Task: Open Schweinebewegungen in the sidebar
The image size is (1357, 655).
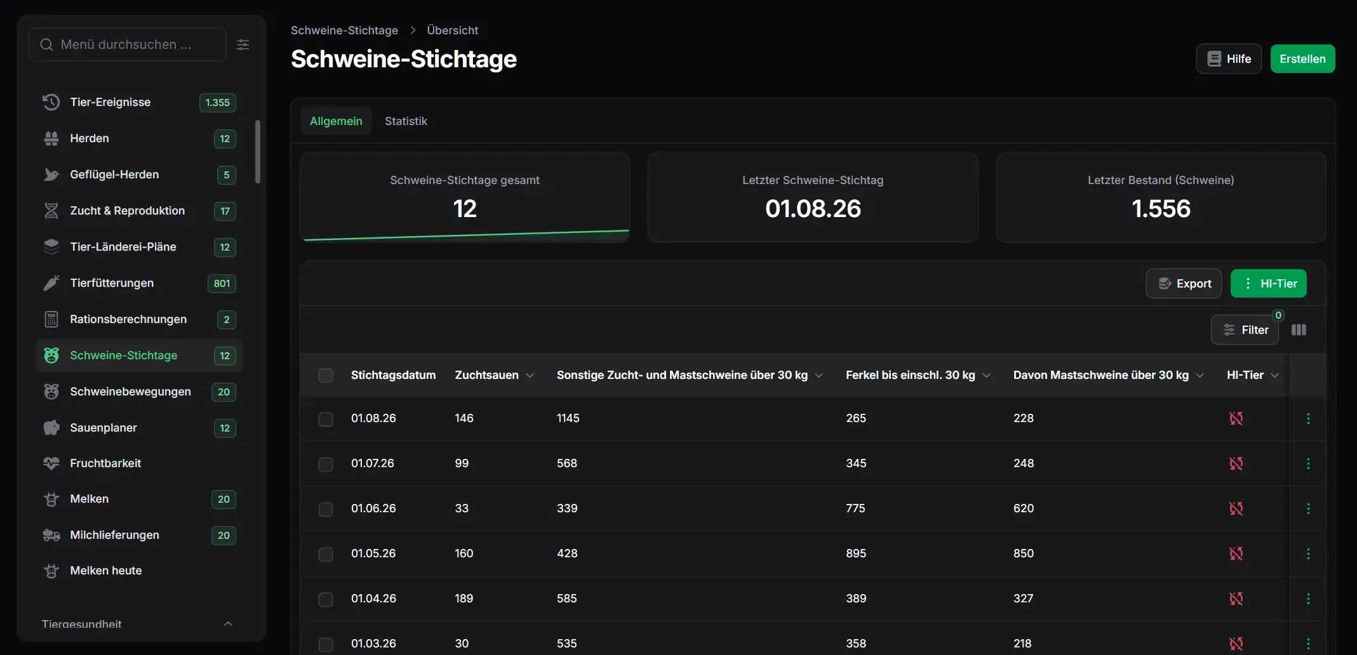Action: [140, 392]
